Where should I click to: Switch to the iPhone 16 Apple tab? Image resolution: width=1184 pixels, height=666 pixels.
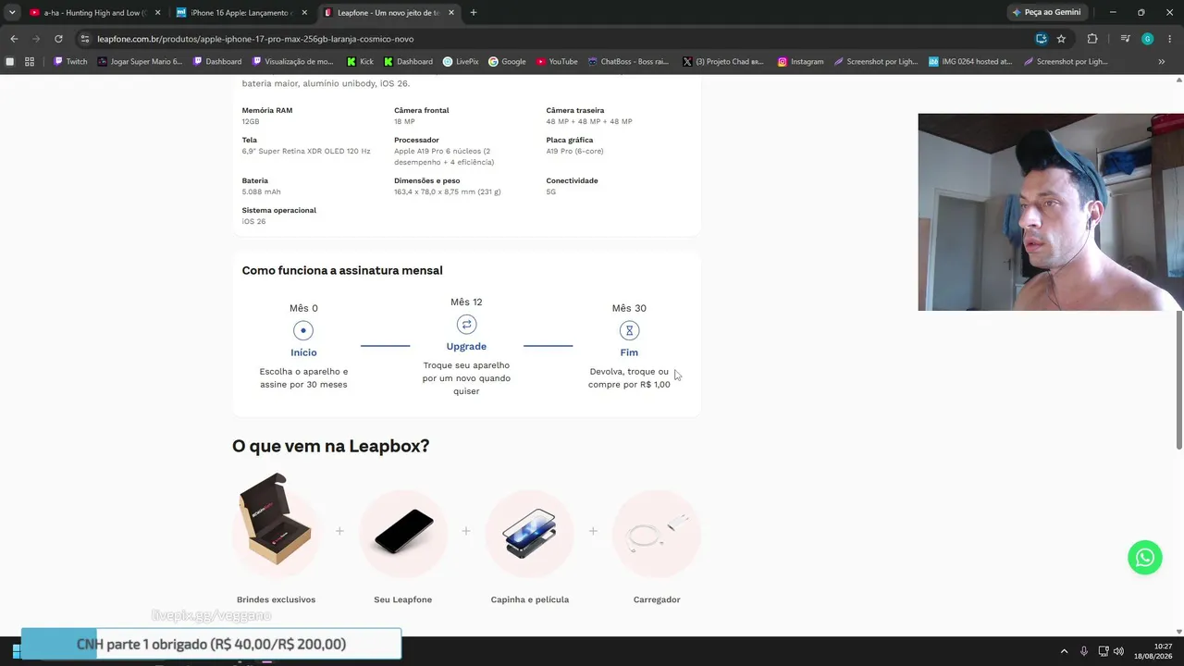241,13
